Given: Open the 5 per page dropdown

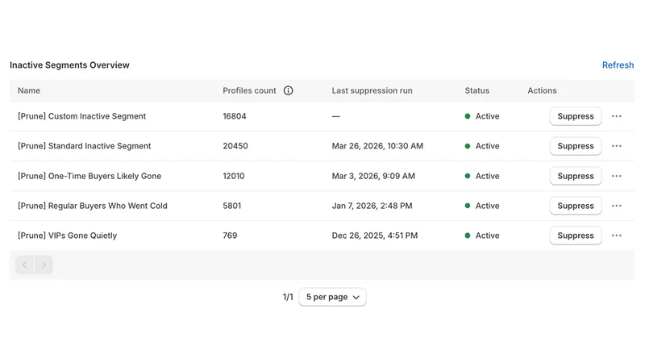Looking at the screenshot, I should point(332,297).
